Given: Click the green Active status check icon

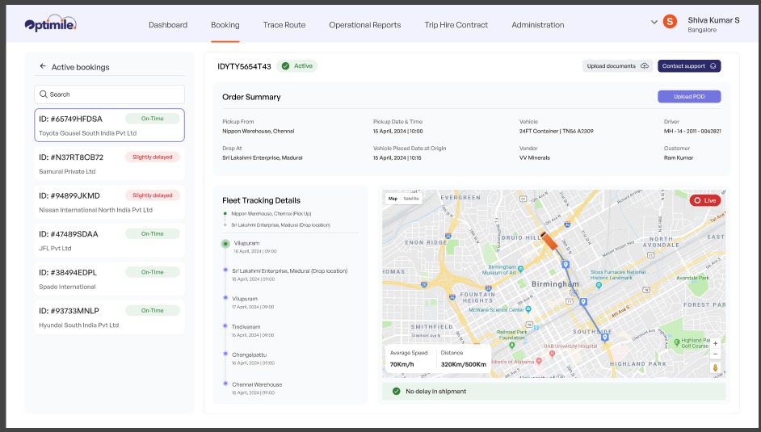Looking at the screenshot, I should (x=285, y=66).
